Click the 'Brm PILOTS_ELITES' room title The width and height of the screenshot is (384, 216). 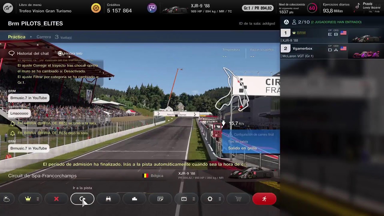point(35,23)
